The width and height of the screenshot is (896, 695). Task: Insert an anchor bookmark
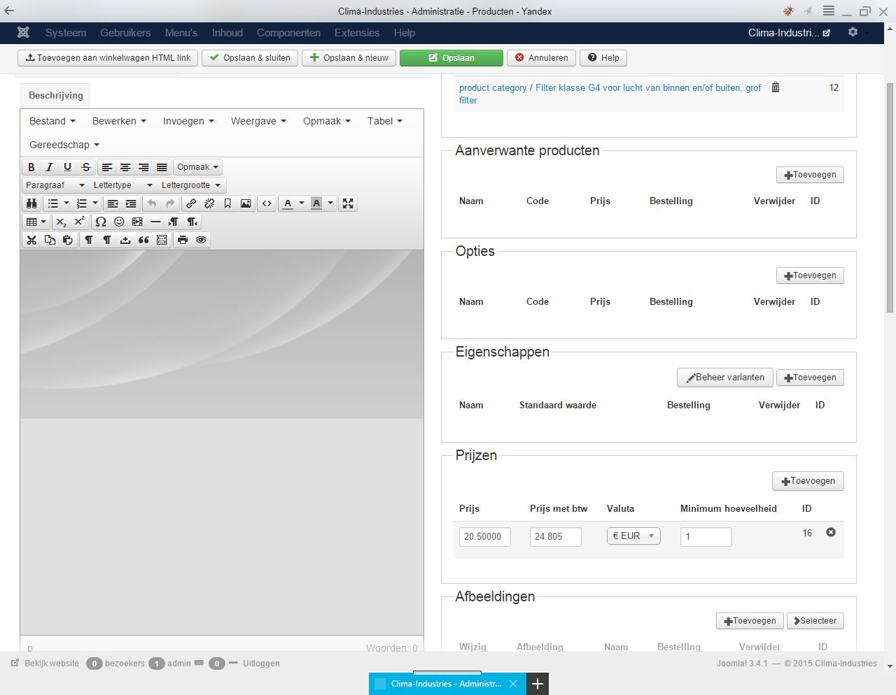pyautogui.click(x=227, y=203)
